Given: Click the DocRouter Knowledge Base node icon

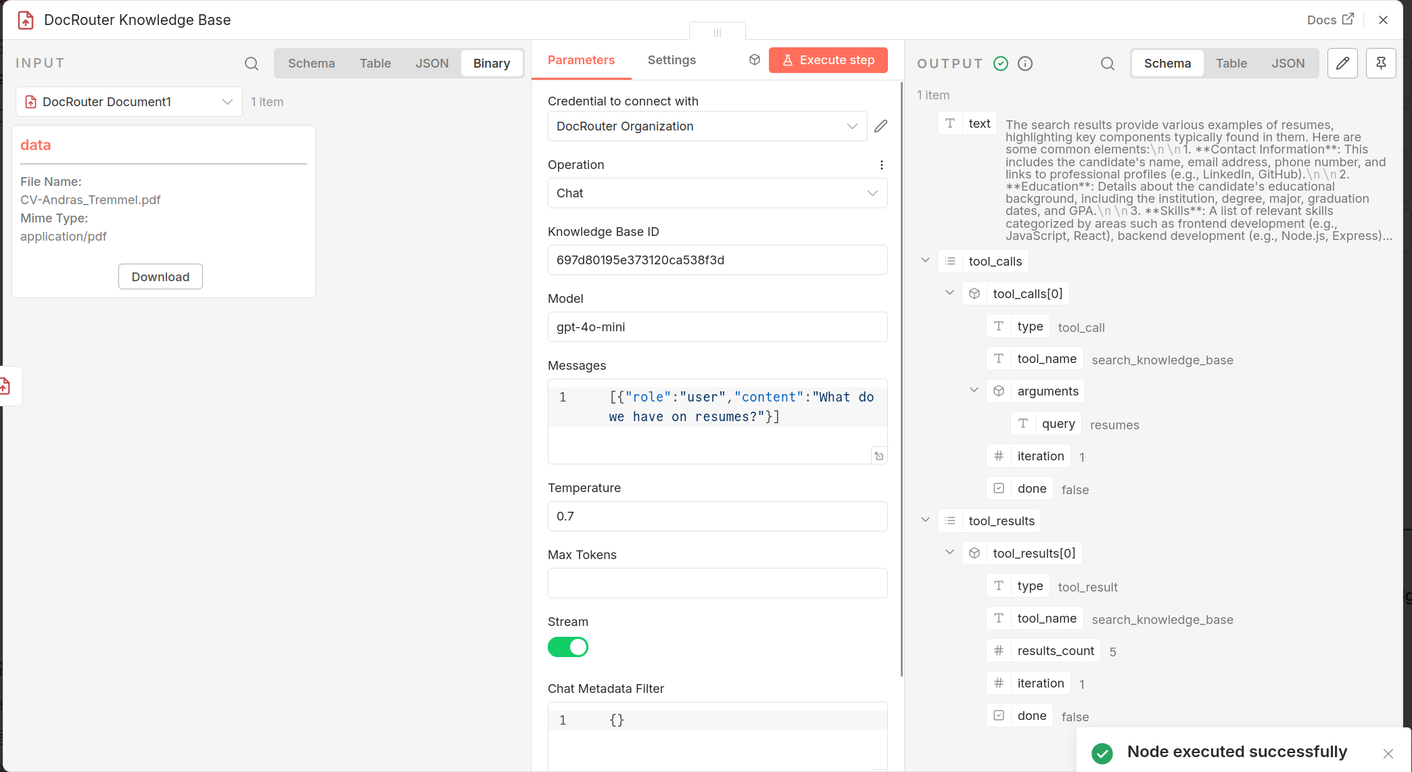Looking at the screenshot, I should [x=26, y=20].
